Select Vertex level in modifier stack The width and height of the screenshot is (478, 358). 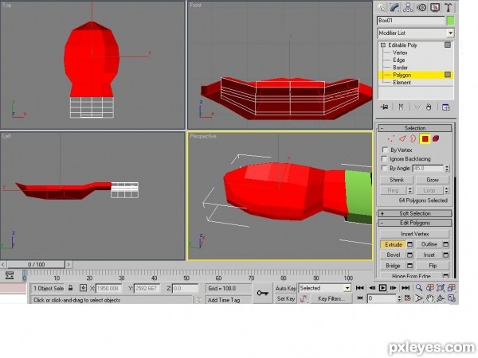coord(400,53)
